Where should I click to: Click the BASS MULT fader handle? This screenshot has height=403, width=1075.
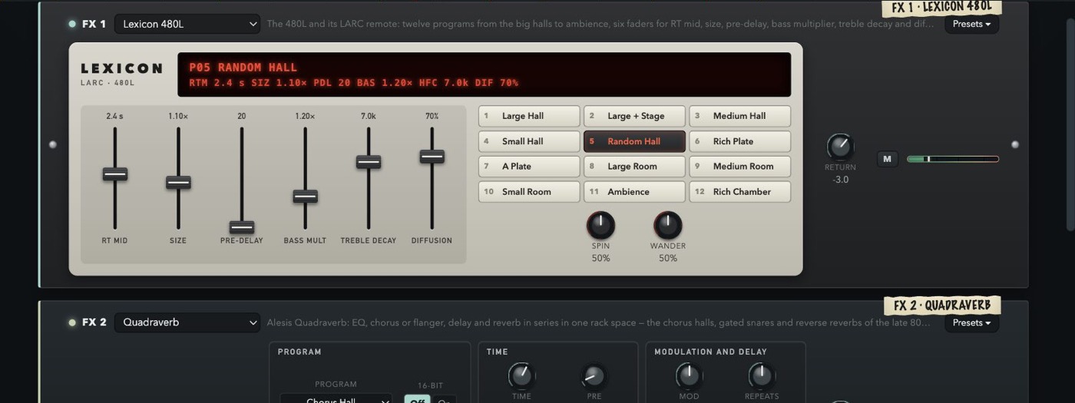coord(305,197)
